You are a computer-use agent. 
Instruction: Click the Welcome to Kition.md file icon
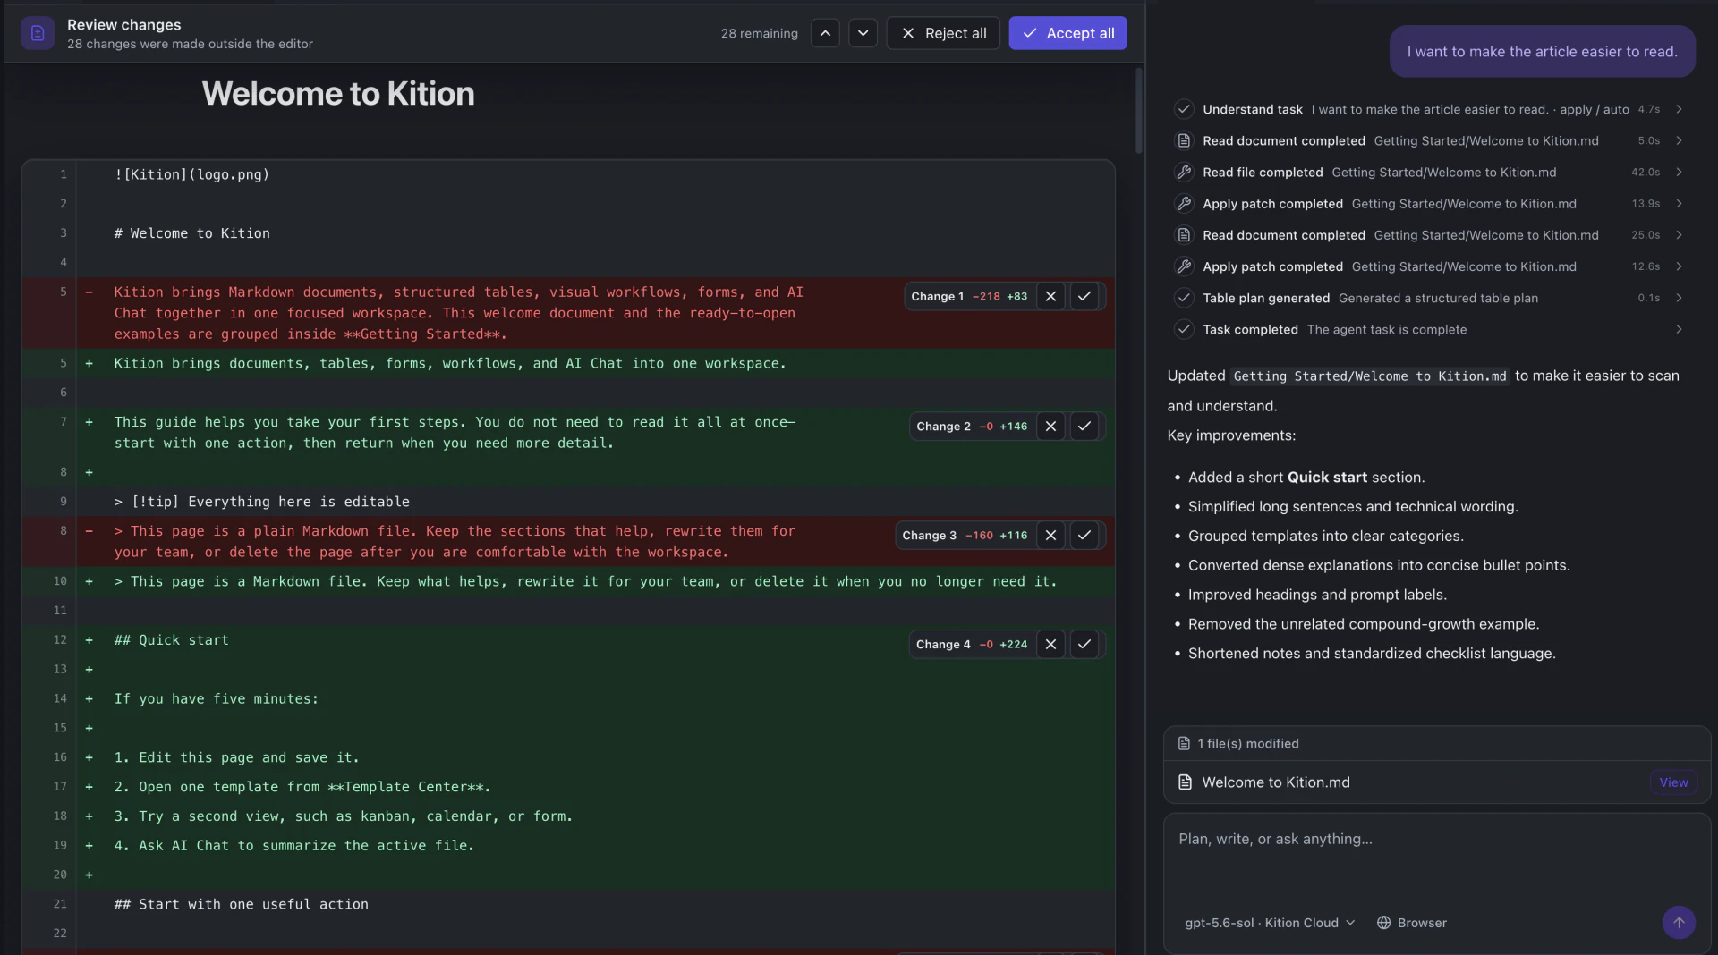click(1185, 782)
